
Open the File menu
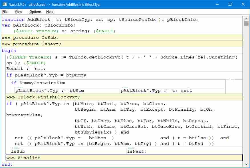pos(5,12)
